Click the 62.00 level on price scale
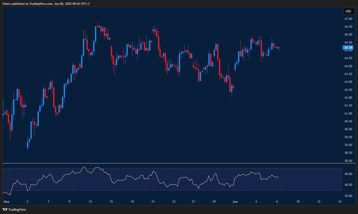 tap(348, 98)
